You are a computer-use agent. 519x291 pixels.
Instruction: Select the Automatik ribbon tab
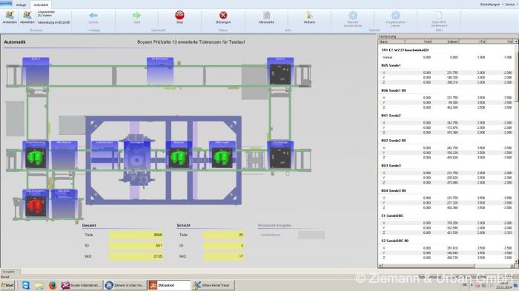pyautogui.click(x=41, y=5)
